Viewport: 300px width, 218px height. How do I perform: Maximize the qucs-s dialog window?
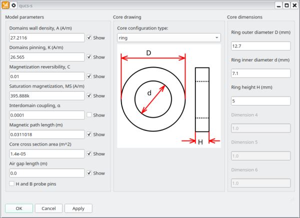[286, 5]
